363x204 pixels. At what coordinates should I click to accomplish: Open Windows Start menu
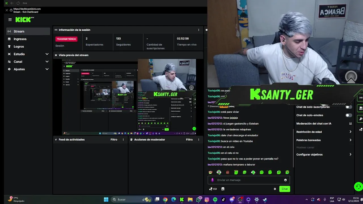point(106,199)
